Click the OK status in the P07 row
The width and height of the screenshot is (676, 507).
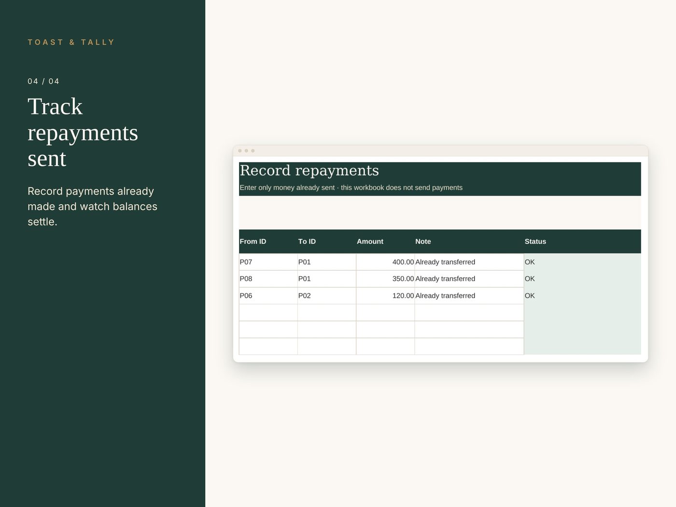point(582,262)
